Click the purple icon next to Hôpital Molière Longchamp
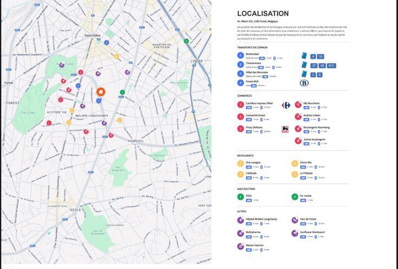The image size is (398, 269). tap(241, 220)
